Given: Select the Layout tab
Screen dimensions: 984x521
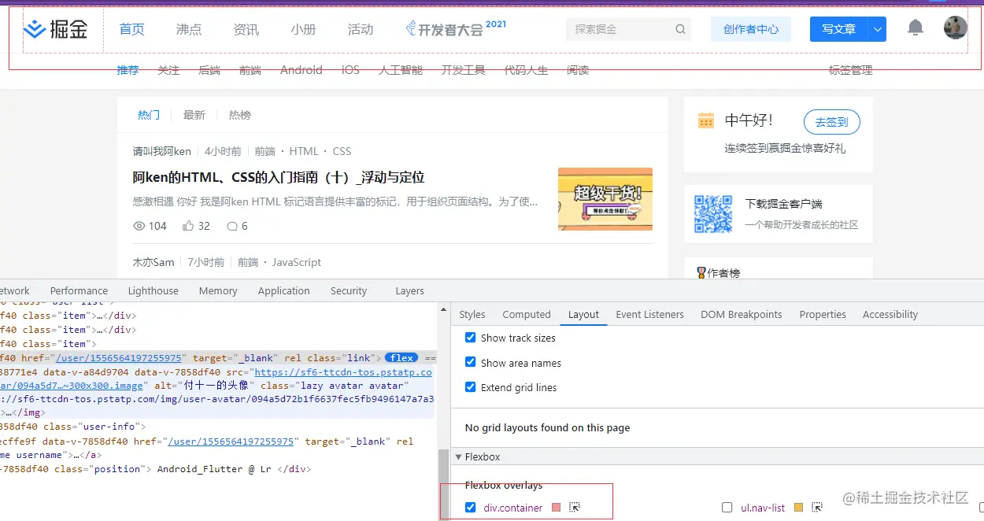Looking at the screenshot, I should (583, 314).
